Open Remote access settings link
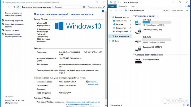Screen dimensions: 191x107 click(15, 25)
